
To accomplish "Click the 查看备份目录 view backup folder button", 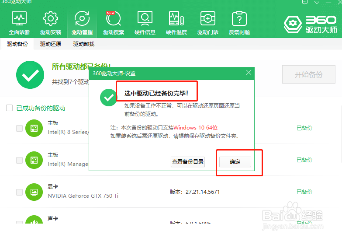I will tap(188, 162).
